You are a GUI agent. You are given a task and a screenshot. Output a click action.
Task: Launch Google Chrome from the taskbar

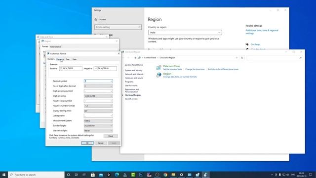165,175
